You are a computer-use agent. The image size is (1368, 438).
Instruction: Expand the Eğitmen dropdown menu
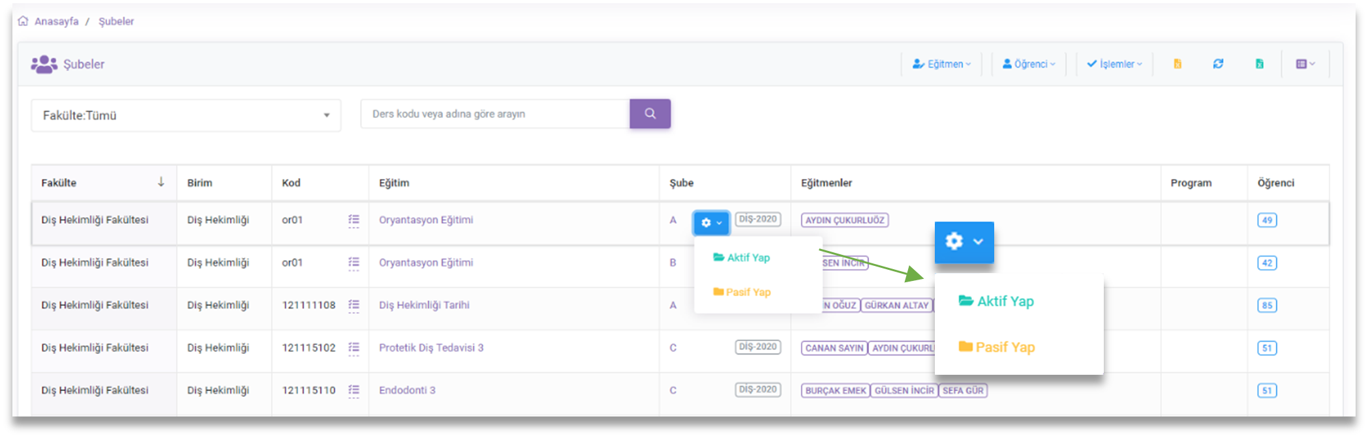click(x=941, y=64)
